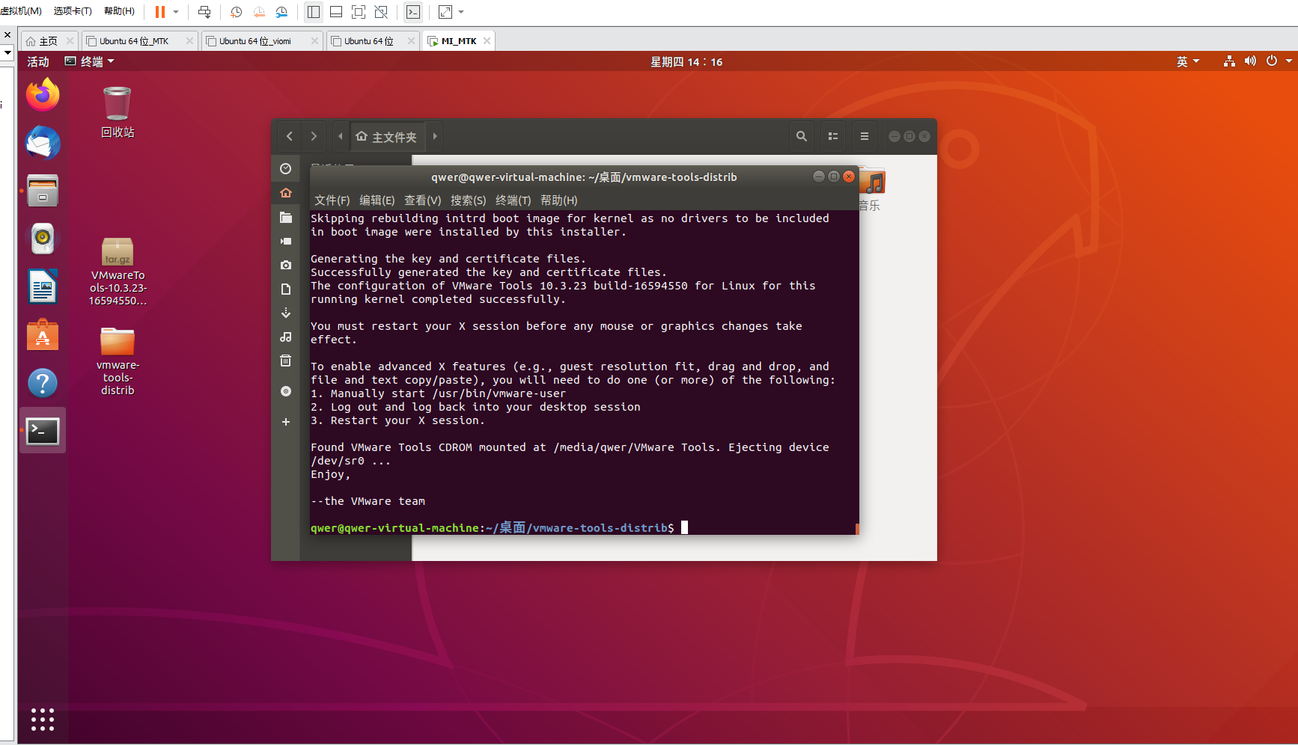Launch Thunderbird mail from the dock
The image size is (1298, 745).
(43, 143)
